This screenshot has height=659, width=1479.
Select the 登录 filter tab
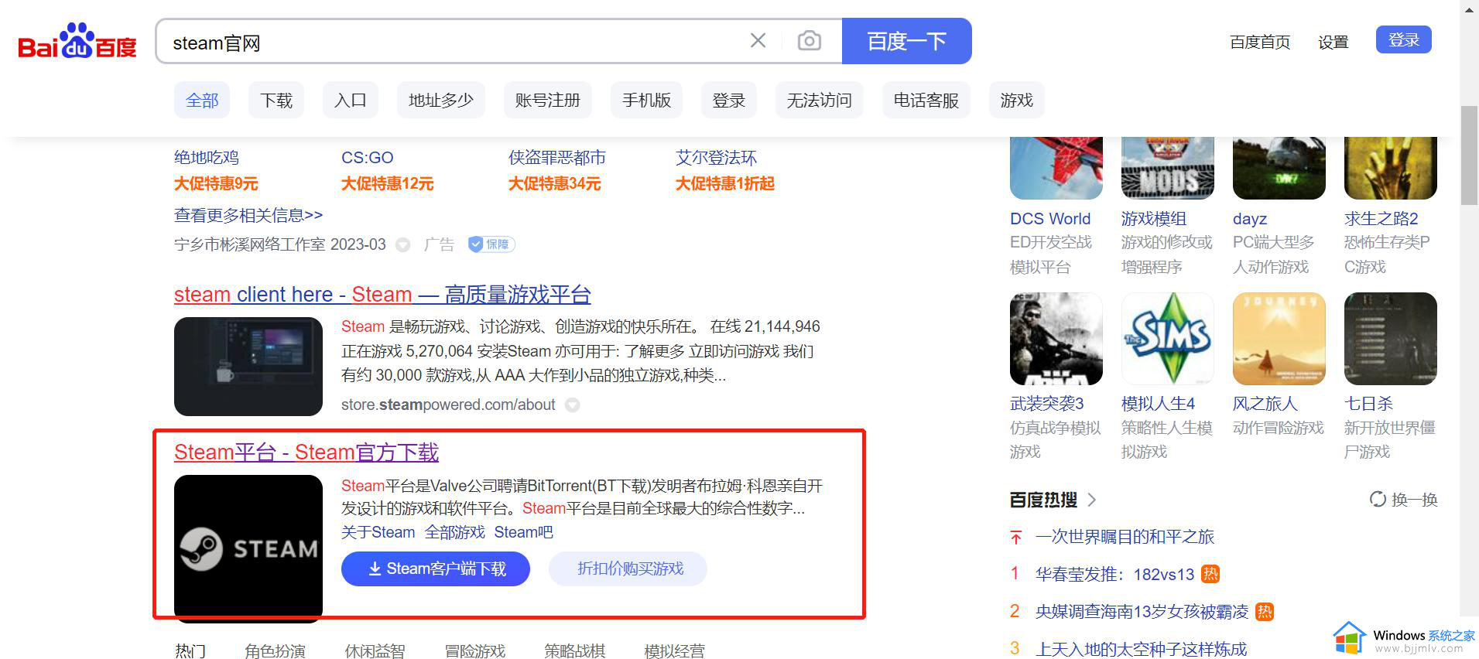729,101
